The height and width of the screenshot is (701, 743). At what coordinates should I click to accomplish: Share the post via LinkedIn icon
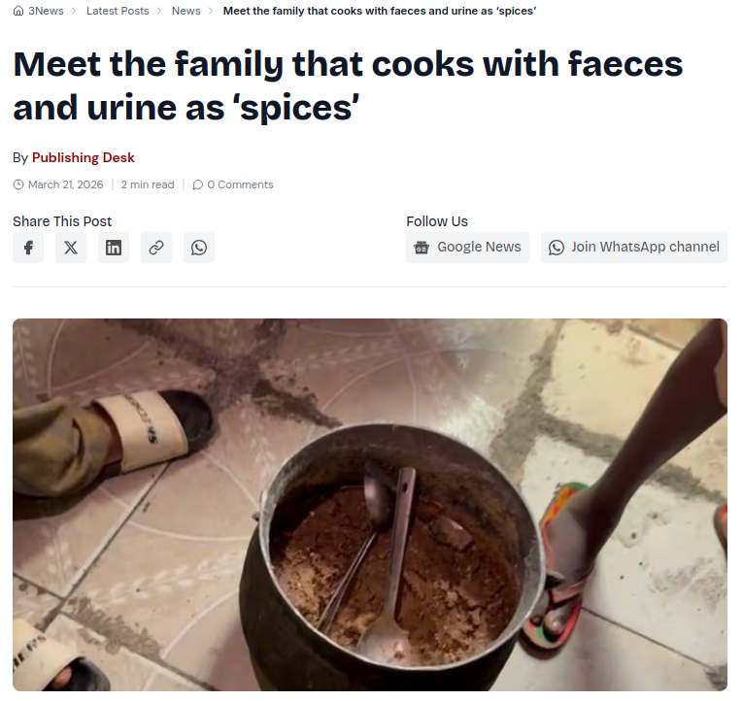point(114,248)
